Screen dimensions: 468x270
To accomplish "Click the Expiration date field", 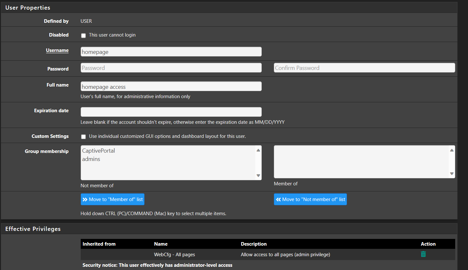I will pyautogui.click(x=171, y=112).
